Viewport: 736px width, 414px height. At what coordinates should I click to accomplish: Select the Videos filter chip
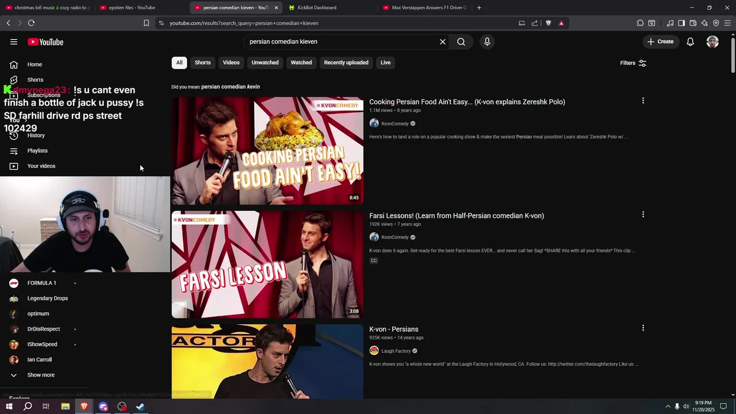[231, 63]
